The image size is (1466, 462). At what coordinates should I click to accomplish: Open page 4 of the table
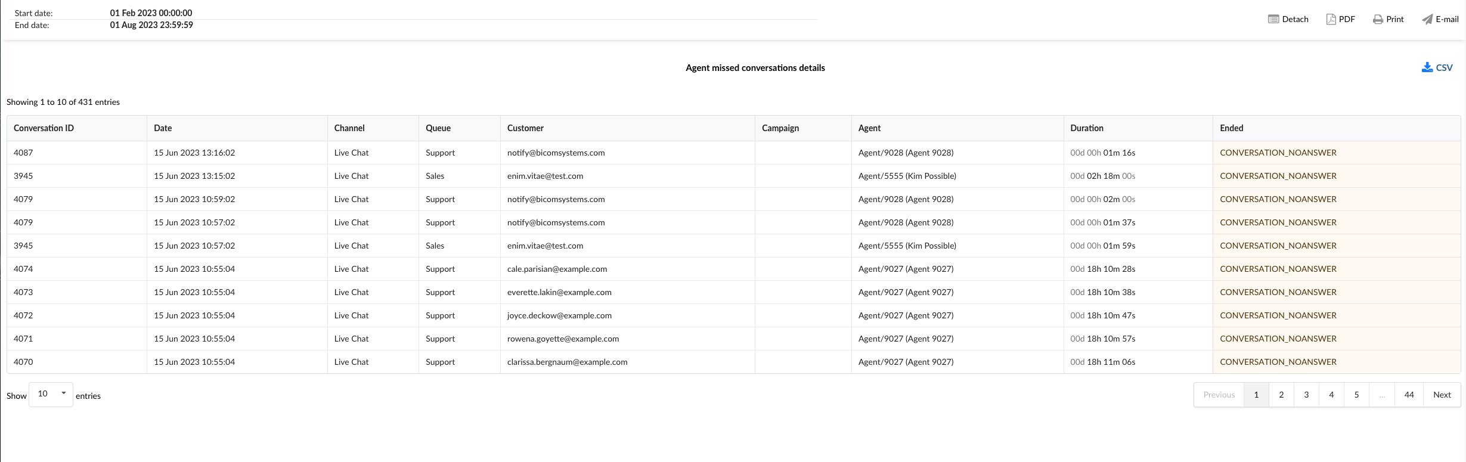[1331, 395]
